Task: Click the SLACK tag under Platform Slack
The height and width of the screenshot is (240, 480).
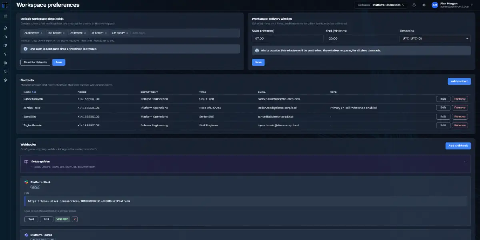Action: (35, 186)
